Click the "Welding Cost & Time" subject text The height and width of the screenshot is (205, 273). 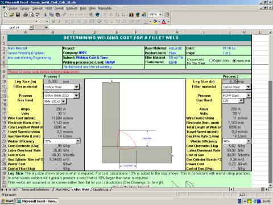(x=92, y=58)
